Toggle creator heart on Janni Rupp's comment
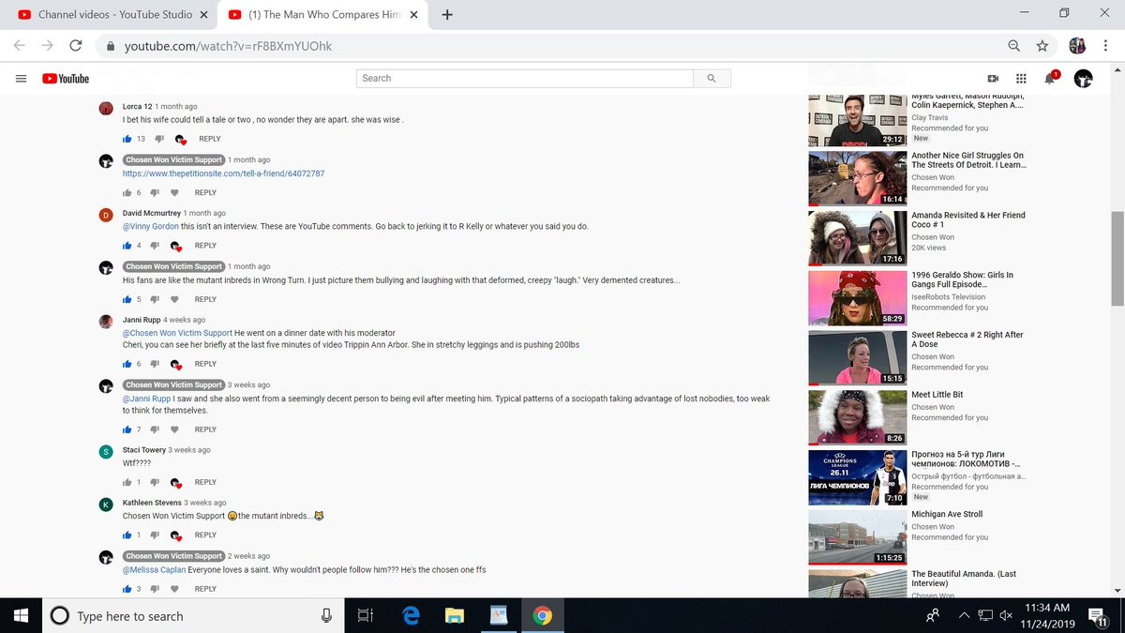This screenshot has height=633, width=1125. pyautogui.click(x=176, y=364)
